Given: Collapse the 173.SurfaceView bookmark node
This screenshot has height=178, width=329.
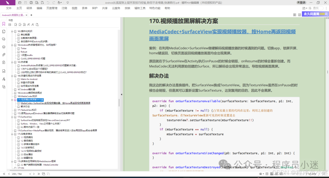Looking at the screenshot, I should [12, 117].
